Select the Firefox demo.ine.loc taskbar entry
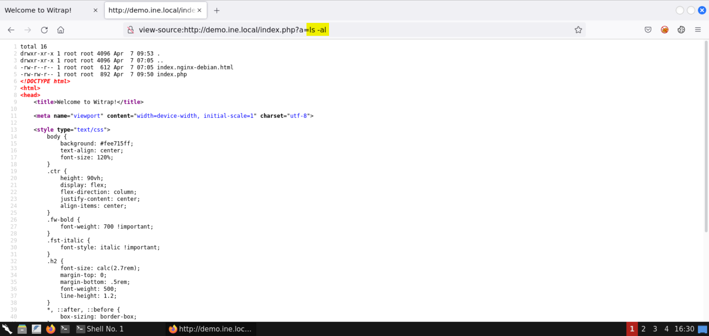 click(x=210, y=329)
